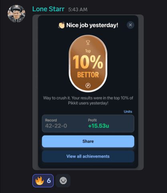This screenshot has width=167, height=193.
Task: Click the fire emoji icon
Action: coord(40,181)
